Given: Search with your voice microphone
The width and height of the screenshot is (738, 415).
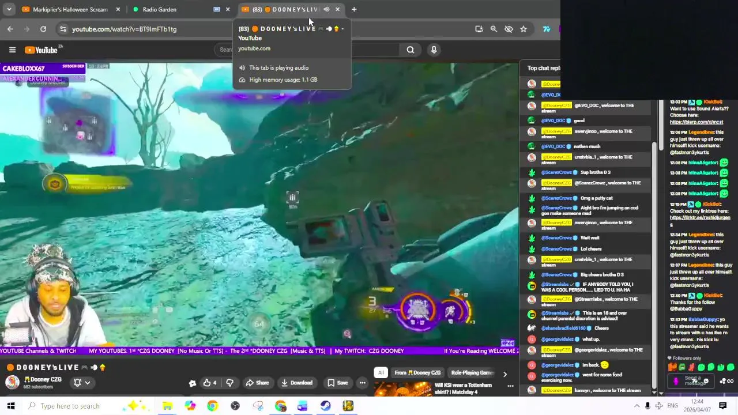Looking at the screenshot, I should (x=434, y=50).
